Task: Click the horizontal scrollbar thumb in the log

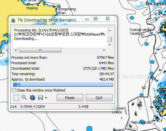Action: click(x=40, y=50)
